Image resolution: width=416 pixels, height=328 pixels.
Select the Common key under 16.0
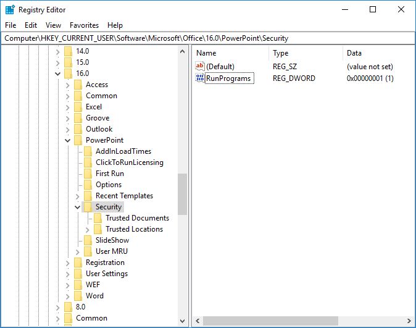tap(101, 96)
